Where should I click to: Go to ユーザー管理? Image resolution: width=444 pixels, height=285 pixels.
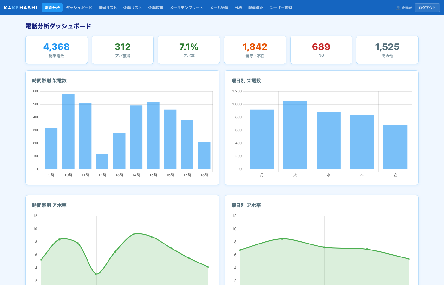[x=281, y=8]
